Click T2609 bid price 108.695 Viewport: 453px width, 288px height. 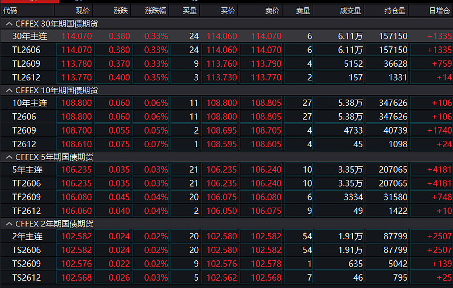coord(221,130)
